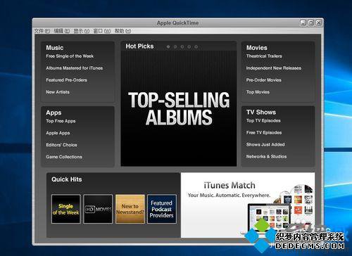Viewport: 352px width, 256px height.
Task: Open the HD Movies tile
Action: [98, 209]
